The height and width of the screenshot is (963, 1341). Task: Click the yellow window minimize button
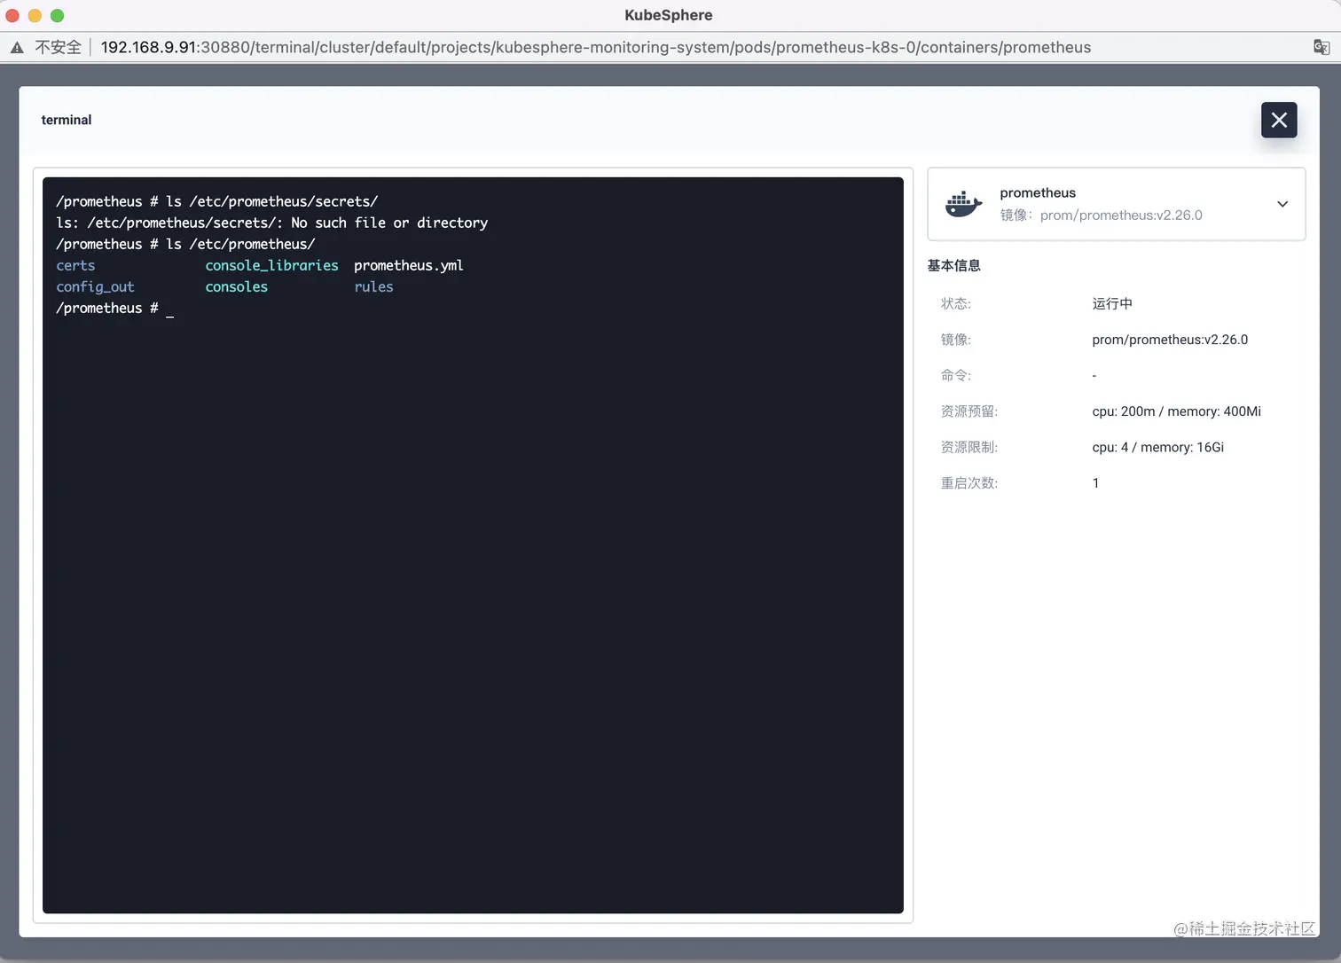(x=35, y=15)
